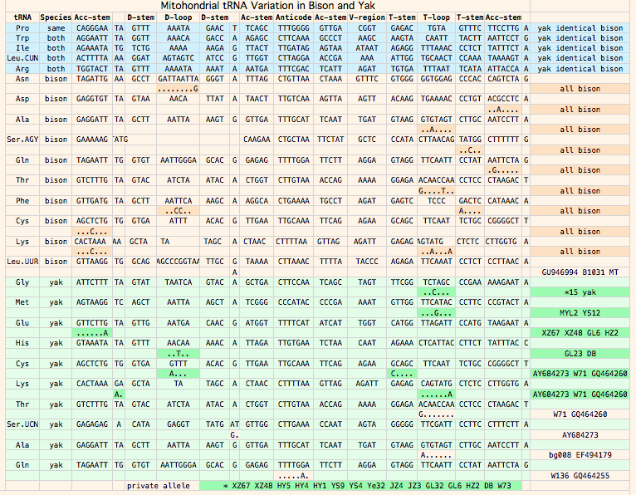Select the 'Ser.UCN' row label

point(22,424)
